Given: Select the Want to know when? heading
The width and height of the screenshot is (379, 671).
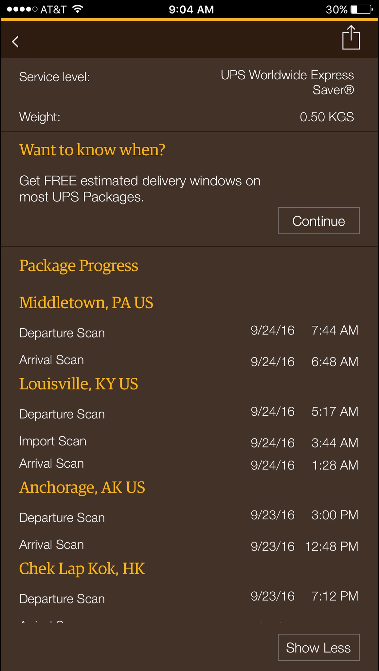Looking at the screenshot, I should (x=92, y=150).
